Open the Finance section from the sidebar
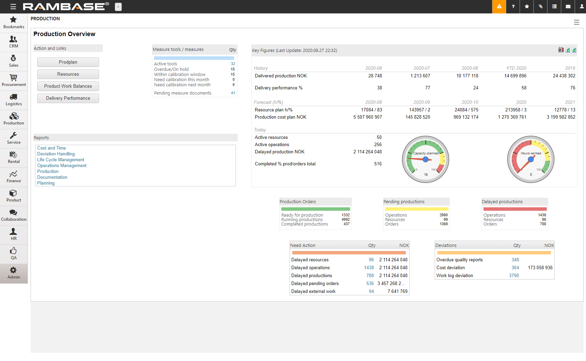 [14, 177]
